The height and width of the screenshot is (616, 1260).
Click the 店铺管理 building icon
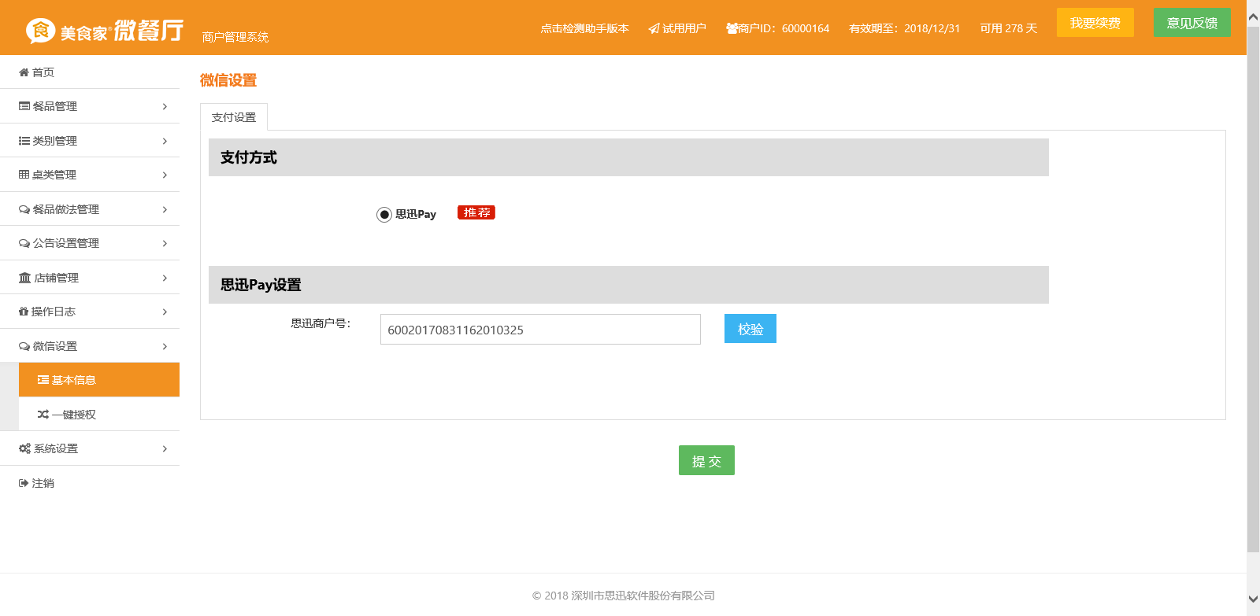coord(24,278)
